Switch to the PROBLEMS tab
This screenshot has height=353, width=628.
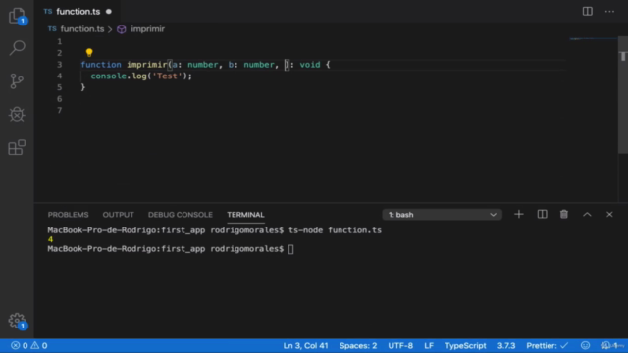pyautogui.click(x=68, y=215)
